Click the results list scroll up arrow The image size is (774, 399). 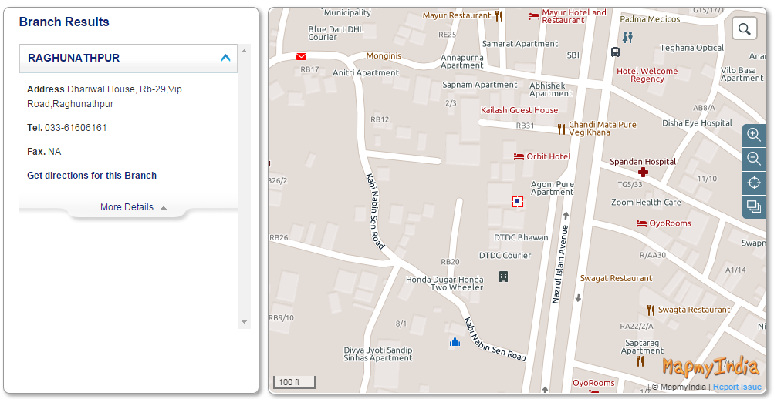coord(244,50)
